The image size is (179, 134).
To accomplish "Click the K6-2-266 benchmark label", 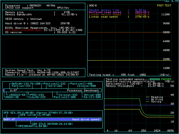I will pyautogui.click(x=55, y=86).
